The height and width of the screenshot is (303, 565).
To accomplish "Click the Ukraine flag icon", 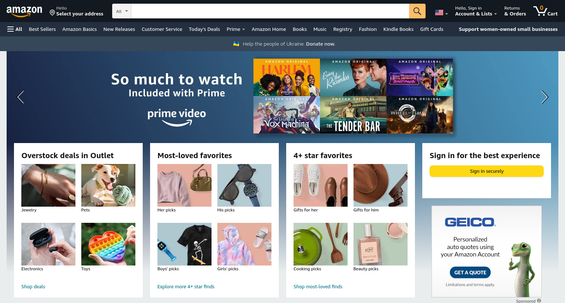I will (236, 44).
